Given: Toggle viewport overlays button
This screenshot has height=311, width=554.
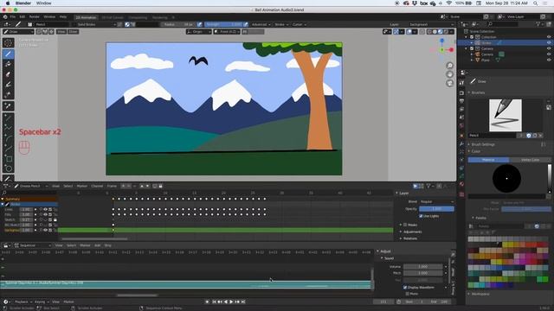Looking at the screenshot, I should pos(409,32).
